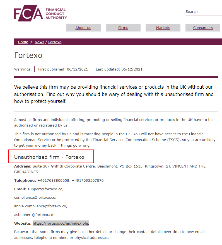The height and width of the screenshot is (245, 222).
Task: Select the ash.lubert@fortexo.co email address
Action: pyautogui.click(x=34, y=215)
